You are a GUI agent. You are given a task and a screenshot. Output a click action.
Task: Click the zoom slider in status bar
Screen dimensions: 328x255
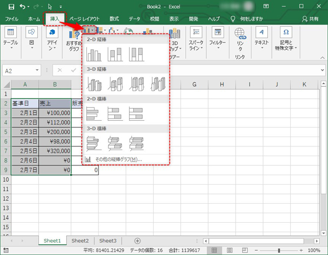[279, 251]
